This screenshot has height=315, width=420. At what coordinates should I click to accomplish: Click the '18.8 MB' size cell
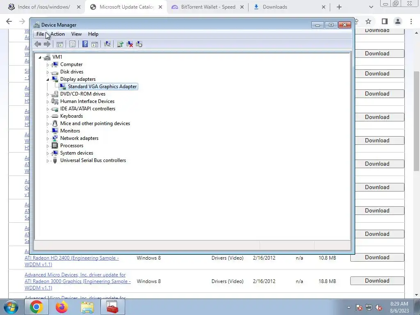click(327, 281)
